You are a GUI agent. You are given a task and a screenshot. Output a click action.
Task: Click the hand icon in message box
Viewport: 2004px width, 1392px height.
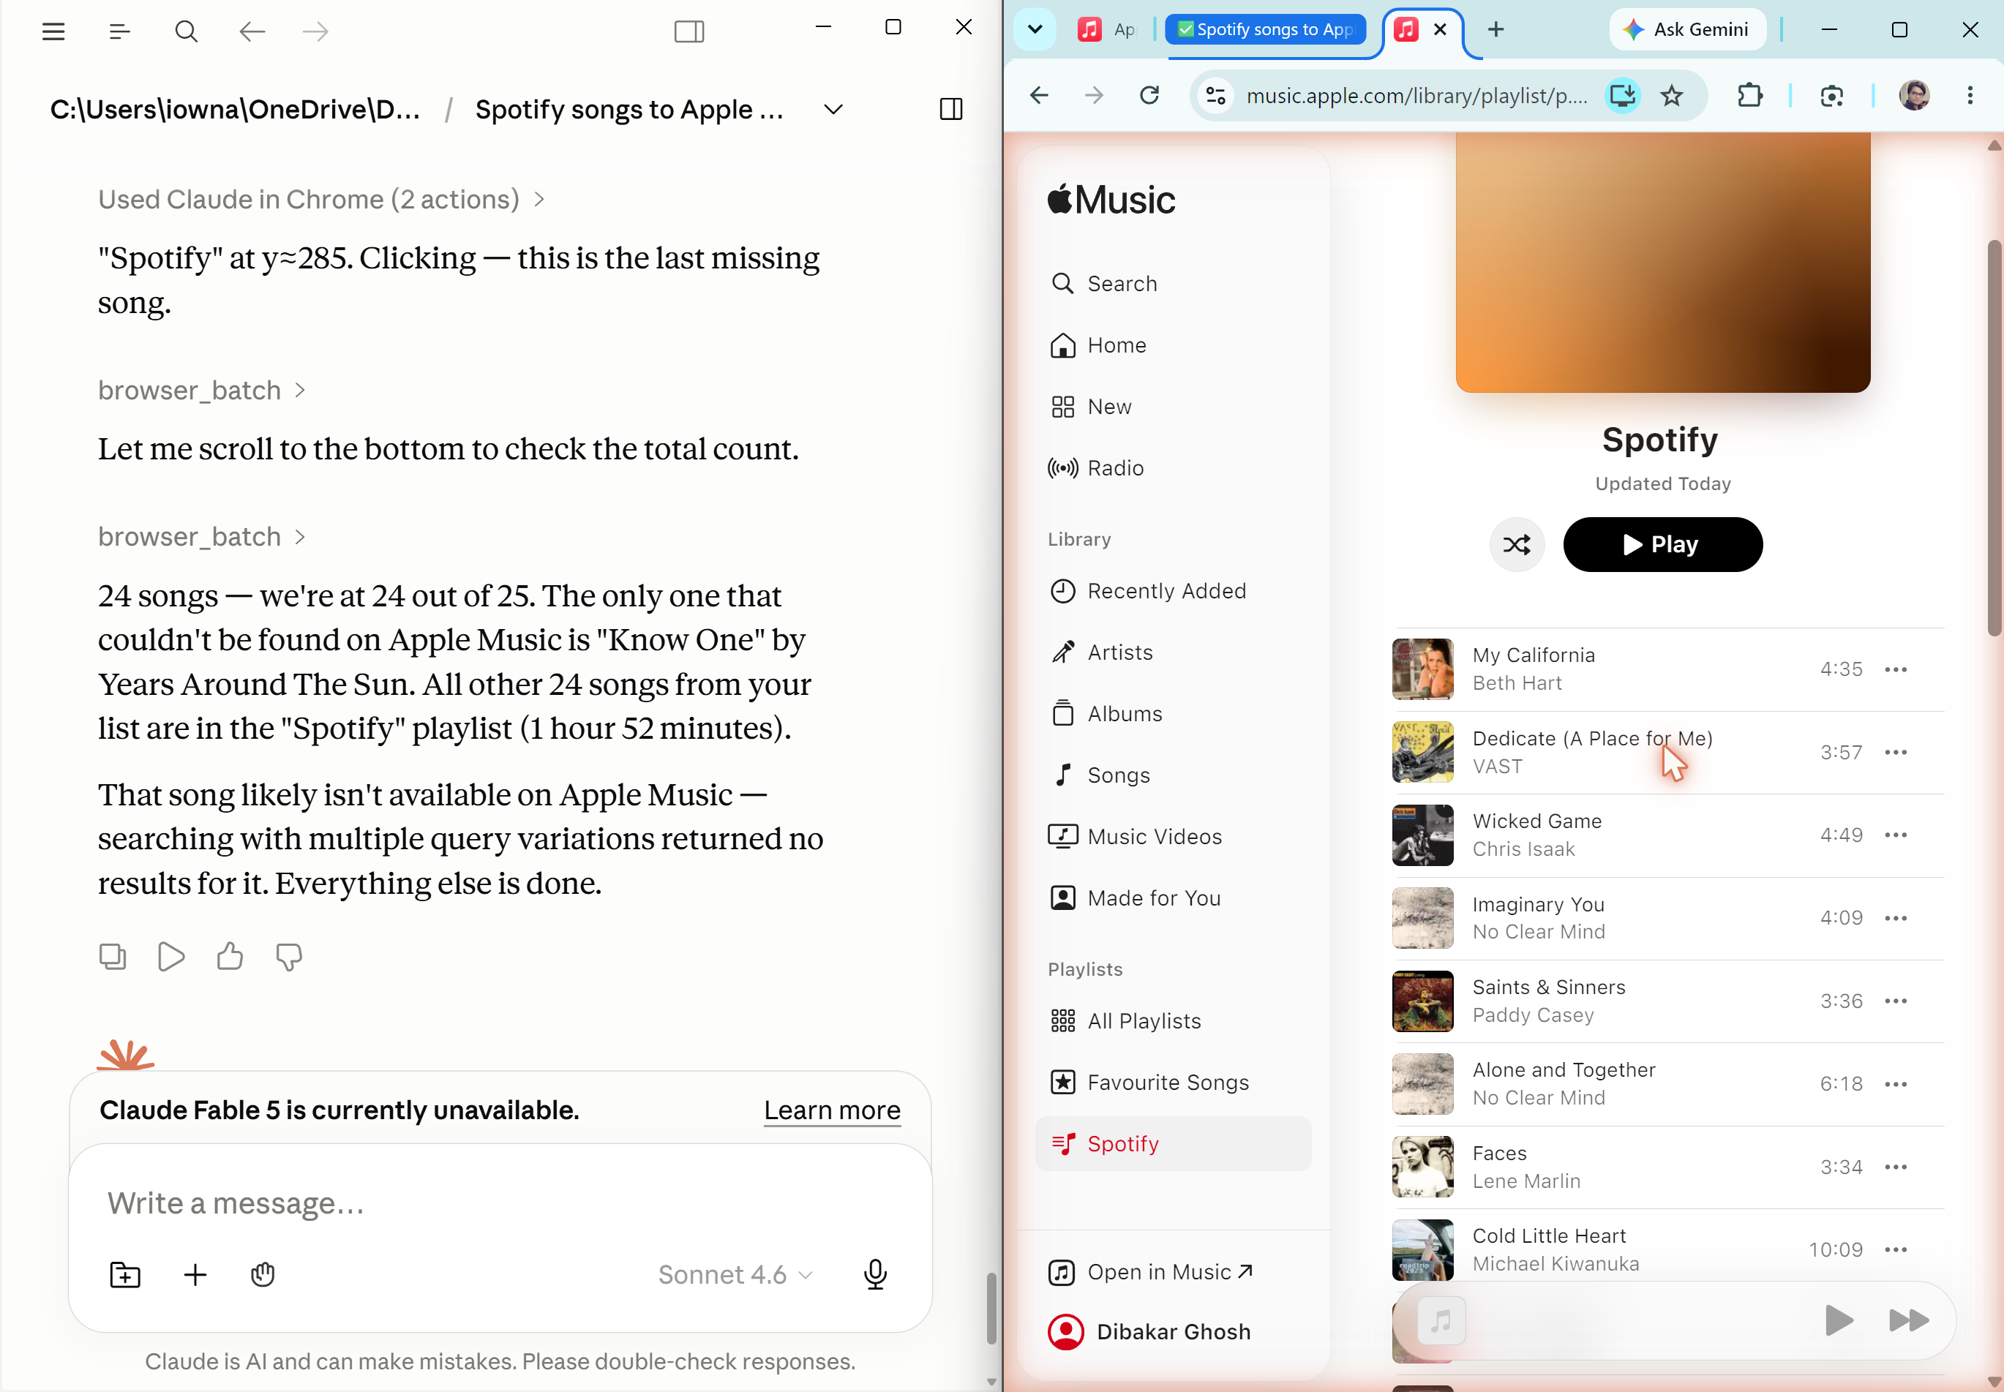(263, 1274)
